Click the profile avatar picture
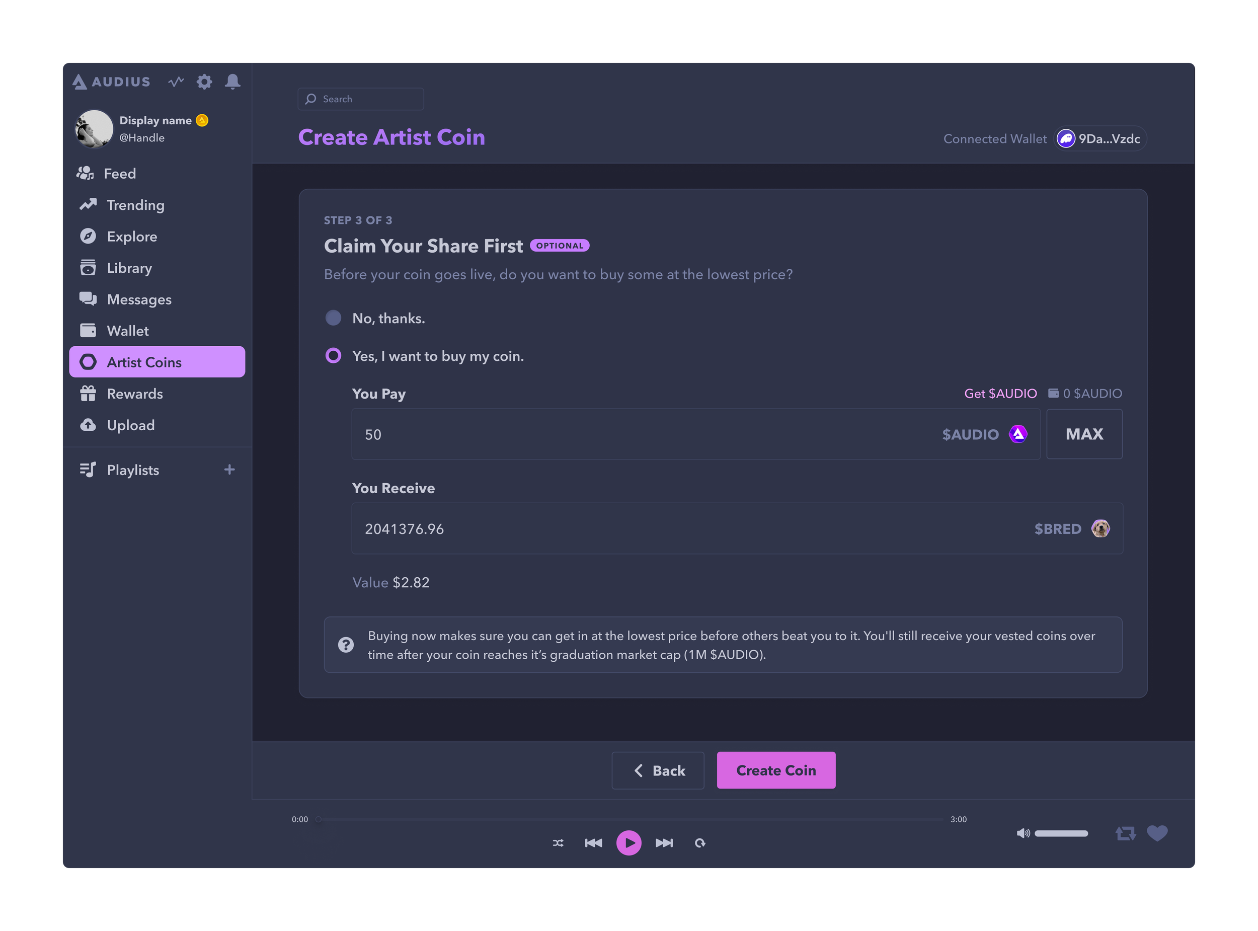This screenshot has width=1258, height=931. point(94,129)
